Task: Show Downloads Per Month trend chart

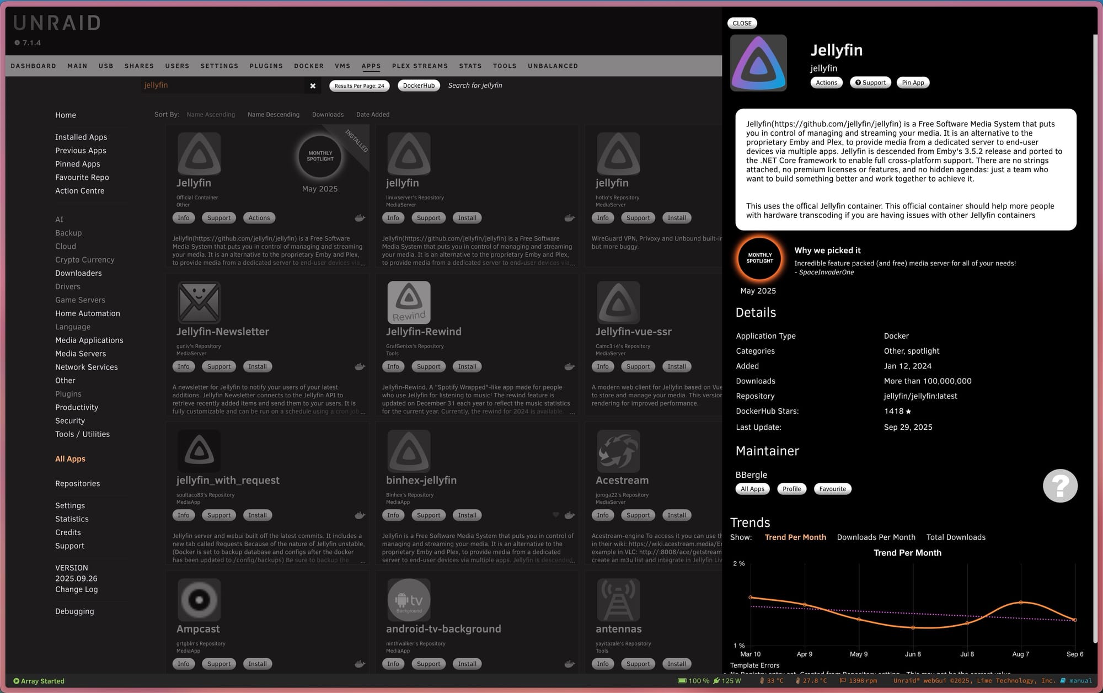Action: point(876,537)
